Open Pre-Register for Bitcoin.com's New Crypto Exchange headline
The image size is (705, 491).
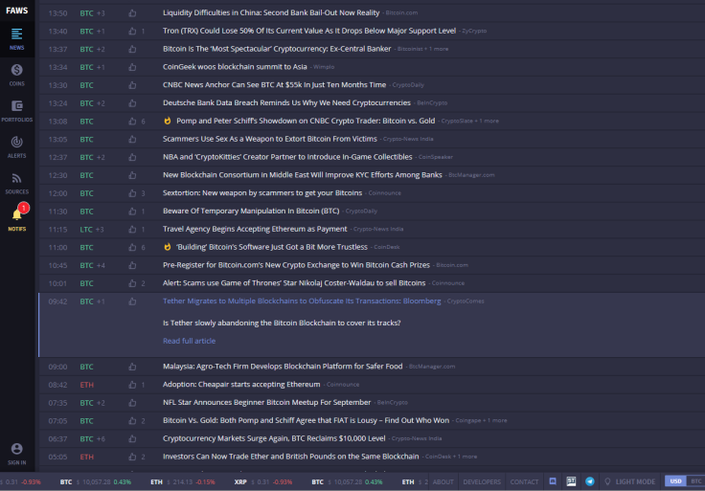pyautogui.click(x=296, y=265)
